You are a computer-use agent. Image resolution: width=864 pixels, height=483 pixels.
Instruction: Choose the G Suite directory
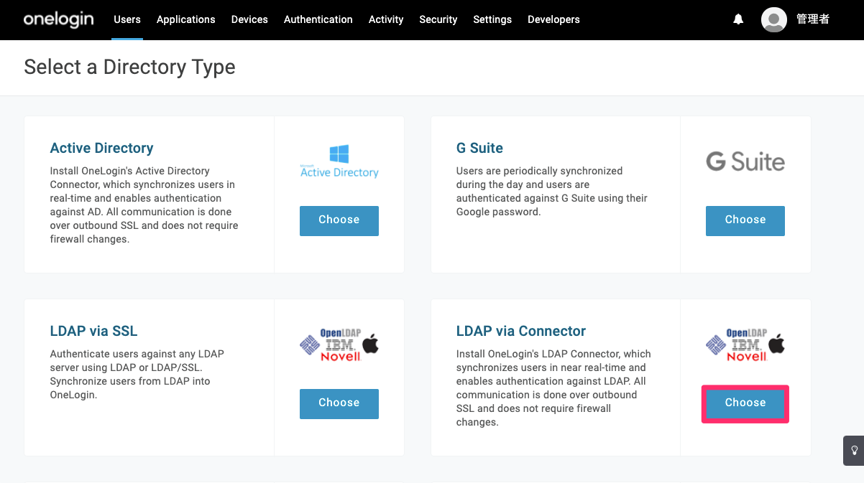click(x=745, y=220)
